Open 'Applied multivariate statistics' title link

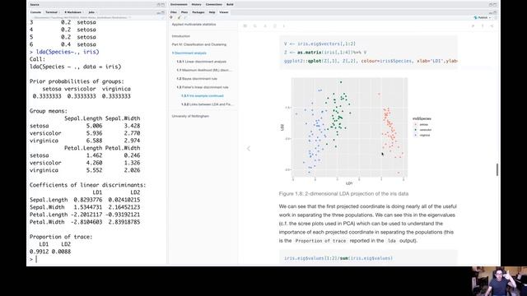[x=194, y=25]
